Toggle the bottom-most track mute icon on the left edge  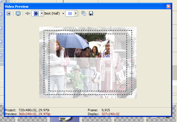pyautogui.click(x=1, y=55)
